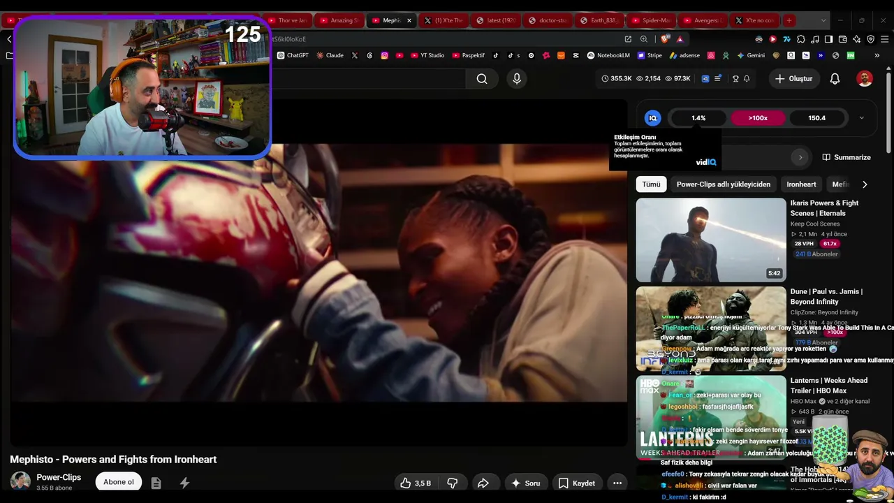
Task: Open ChatGPT bookmark
Action: tap(293, 55)
